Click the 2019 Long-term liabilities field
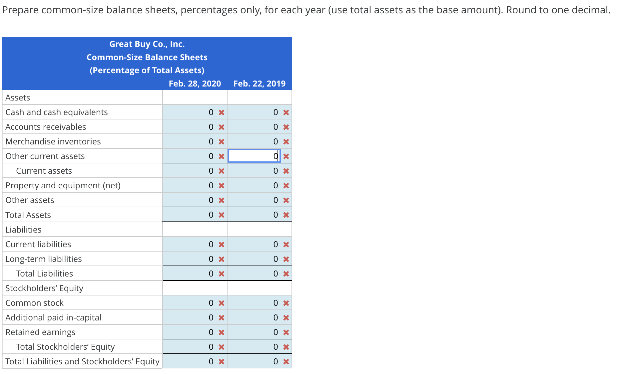 coord(254,259)
